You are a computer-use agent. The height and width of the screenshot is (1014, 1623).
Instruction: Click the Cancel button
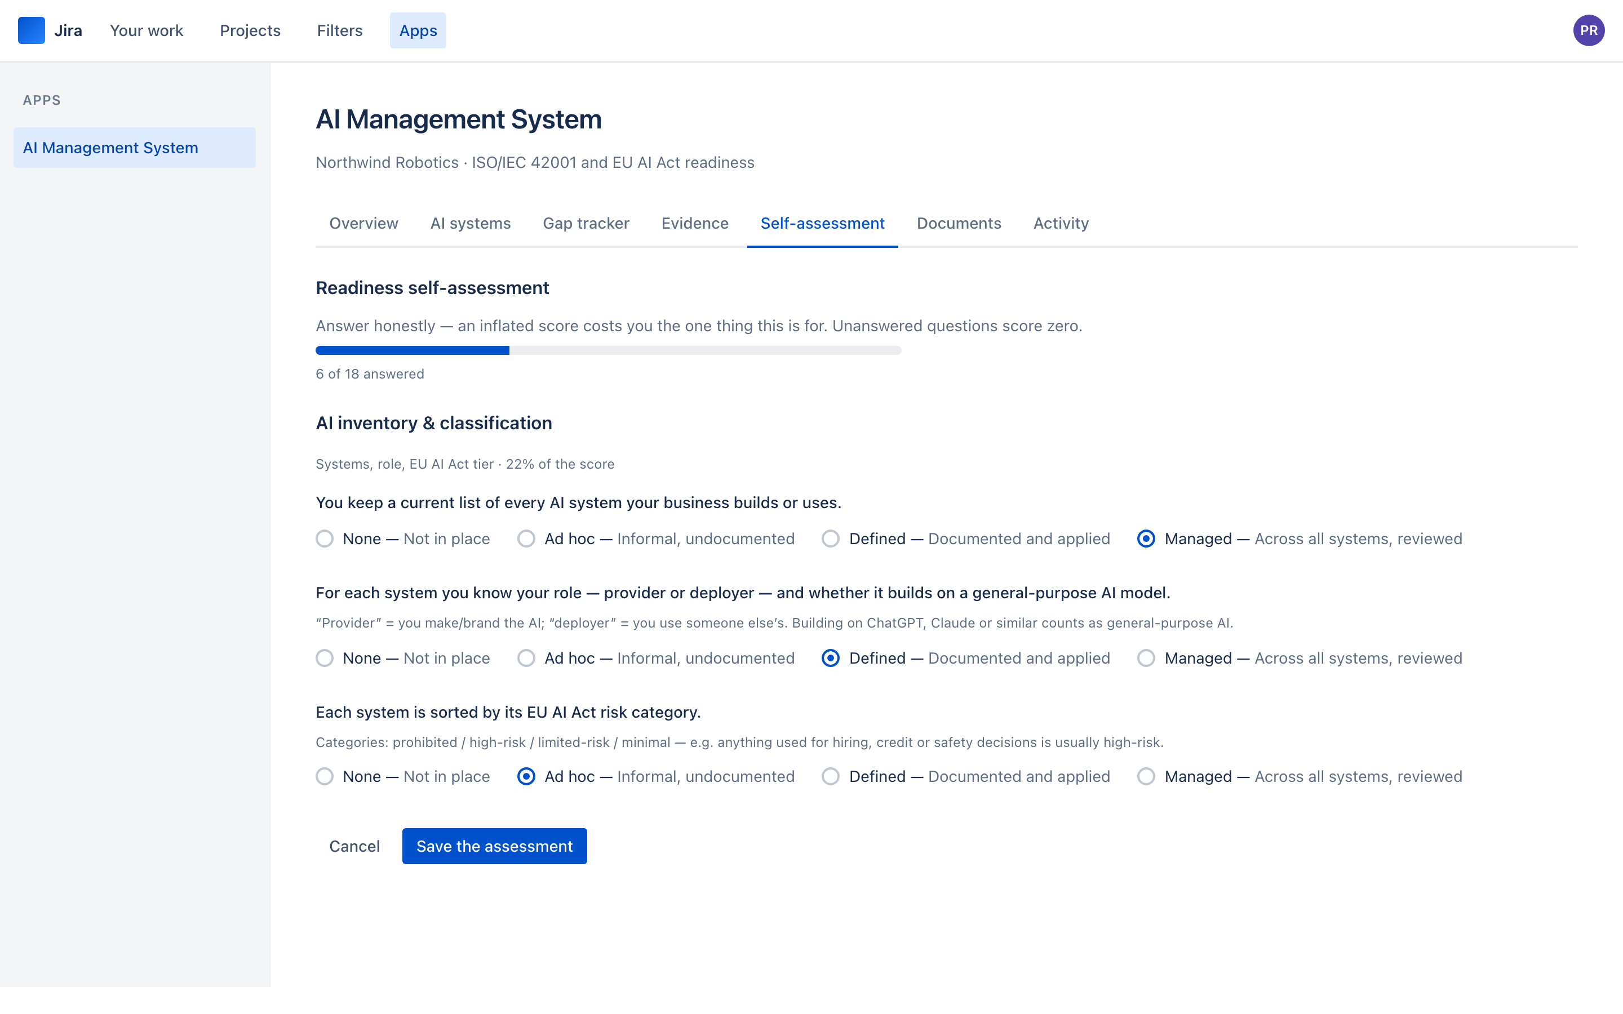pyautogui.click(x=354, y=846)
